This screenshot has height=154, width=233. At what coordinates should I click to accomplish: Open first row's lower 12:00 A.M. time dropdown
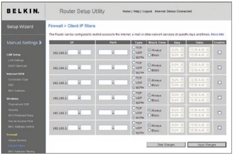pos(199,55)
